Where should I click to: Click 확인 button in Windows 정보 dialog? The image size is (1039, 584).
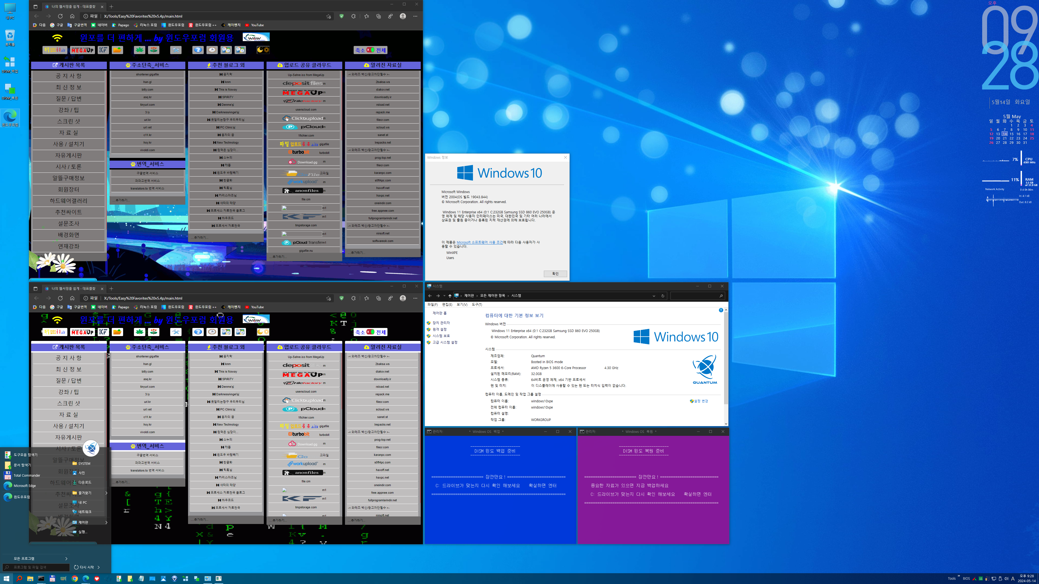(x=555, y=274)
